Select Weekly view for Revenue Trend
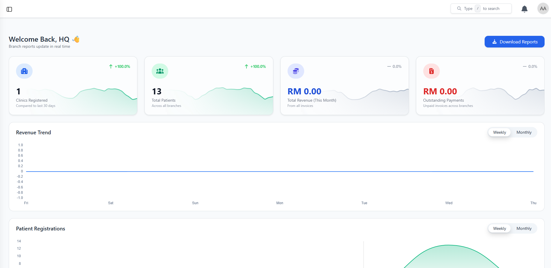The width and height of the screenshot is (551, 268). point(499,132)
